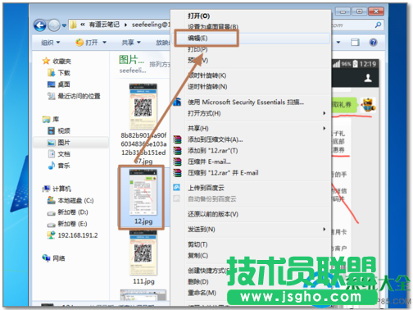Select 计算机 in the navigation pane
413x310 pixels.
point(57,189)
